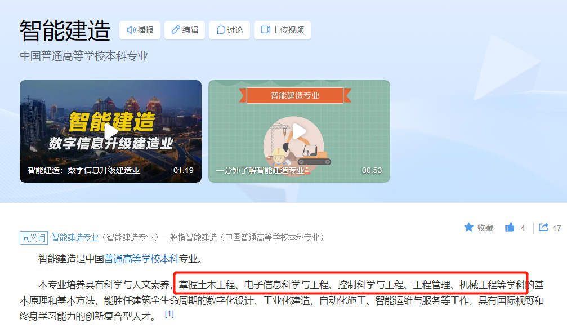
Task: Play the 一分钟了解智能建造专业 video
Action: click(x=299, y=131)
